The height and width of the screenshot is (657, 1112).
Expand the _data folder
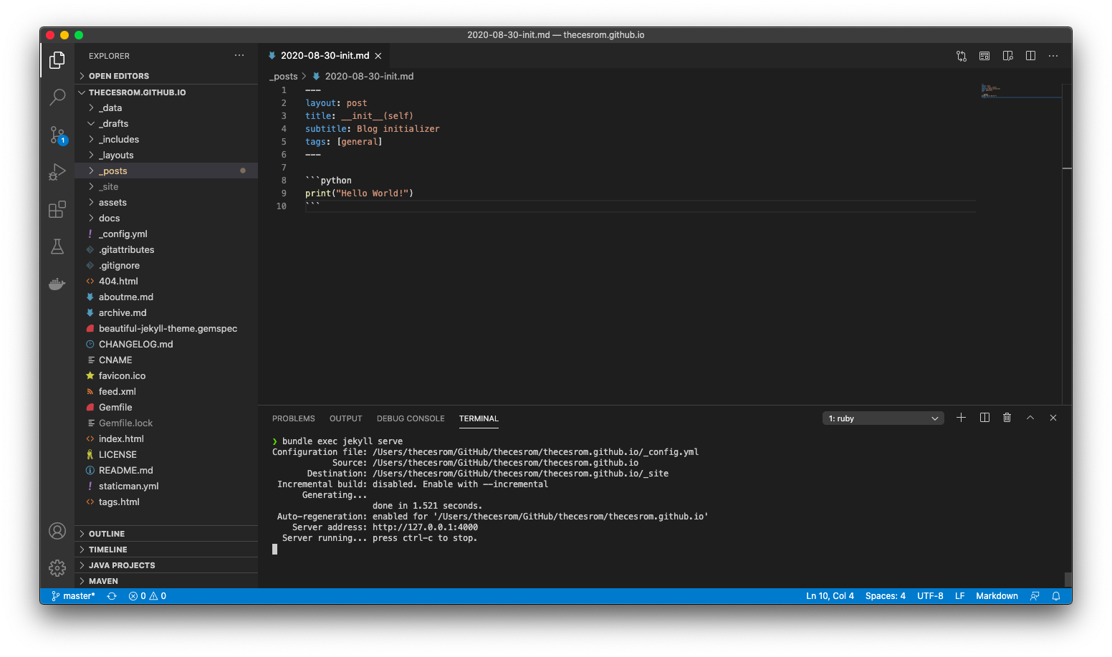click(x=166, y=108)
